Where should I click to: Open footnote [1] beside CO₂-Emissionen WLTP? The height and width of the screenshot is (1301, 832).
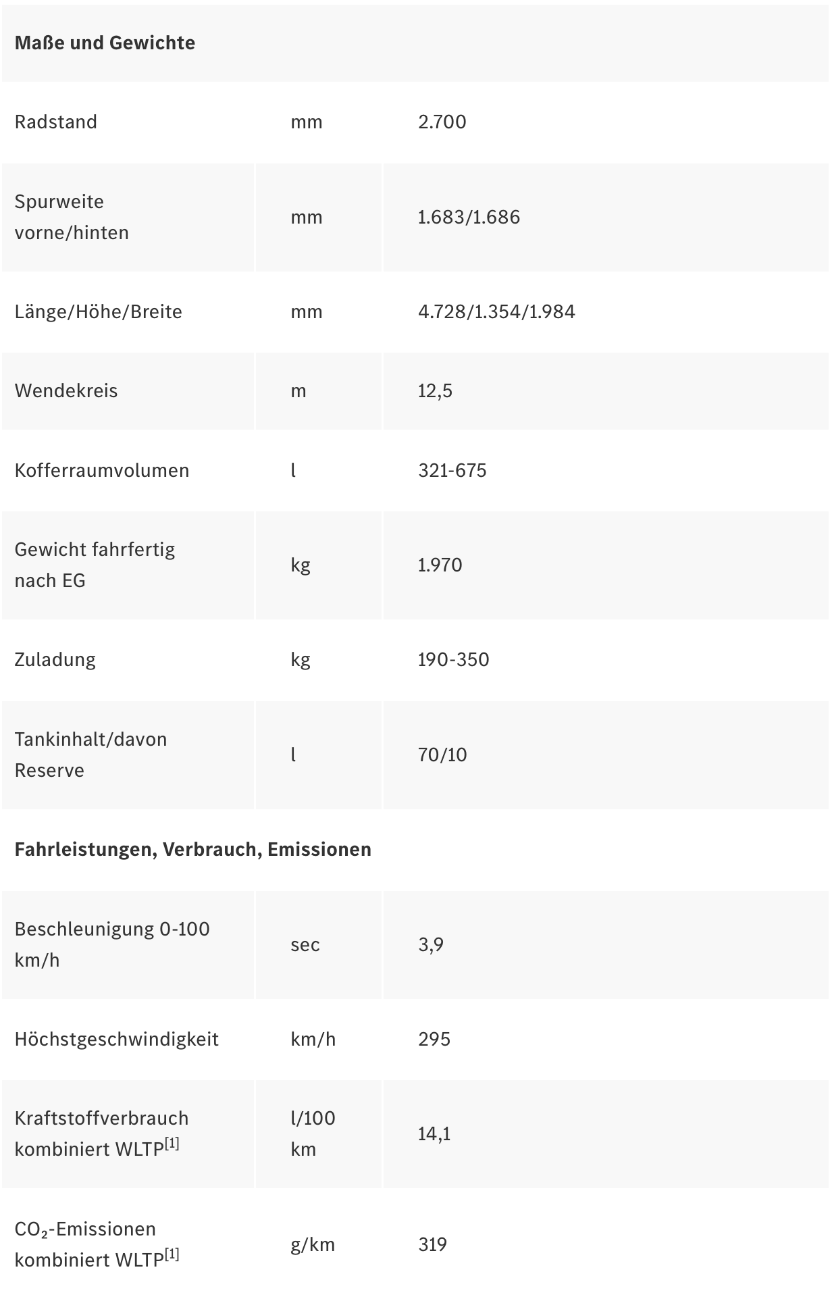(x=172, y=1255)
